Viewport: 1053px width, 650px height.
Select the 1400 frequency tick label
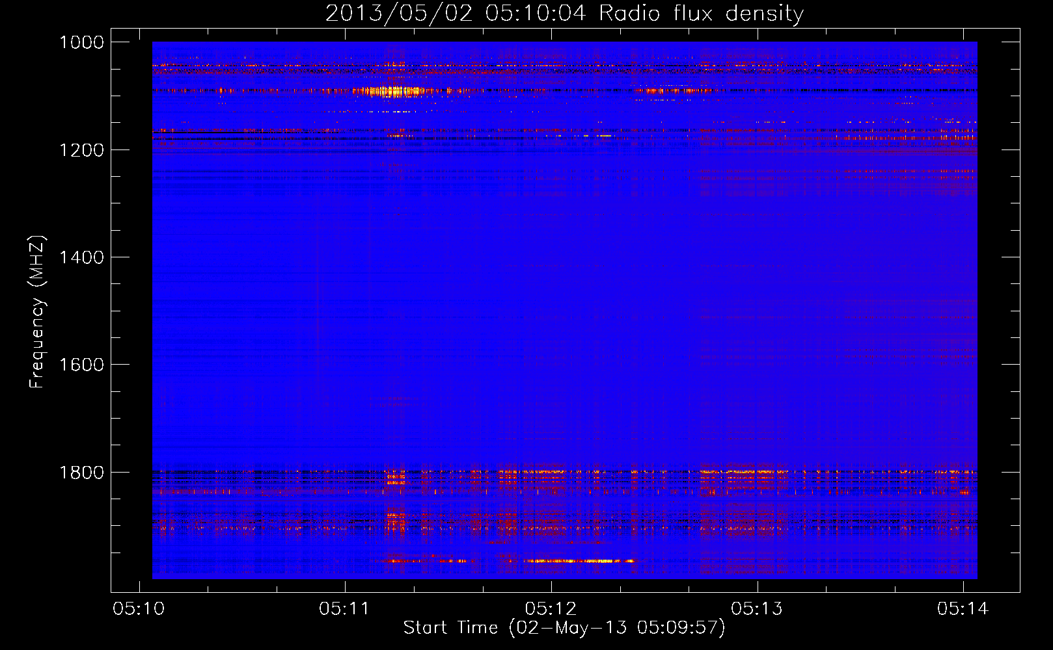click(x=81, y=257)
